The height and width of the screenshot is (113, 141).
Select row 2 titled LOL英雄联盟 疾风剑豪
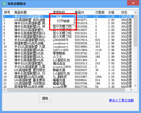click(x=68, y=20)
